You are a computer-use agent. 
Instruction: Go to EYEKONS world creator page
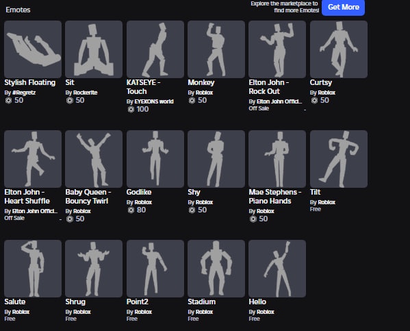pos(154,101)
